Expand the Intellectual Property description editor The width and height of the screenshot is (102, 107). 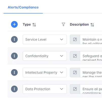tap(75, 73)
